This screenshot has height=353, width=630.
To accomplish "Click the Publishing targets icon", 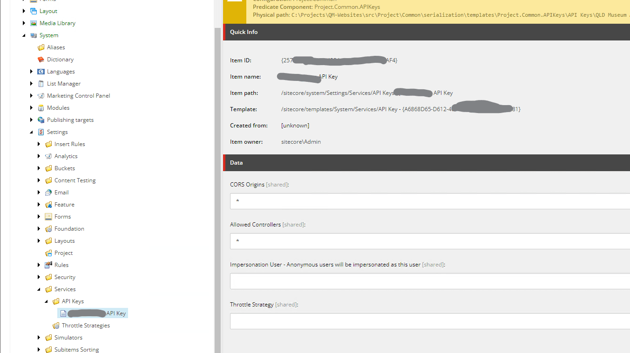I will point(41,120).
